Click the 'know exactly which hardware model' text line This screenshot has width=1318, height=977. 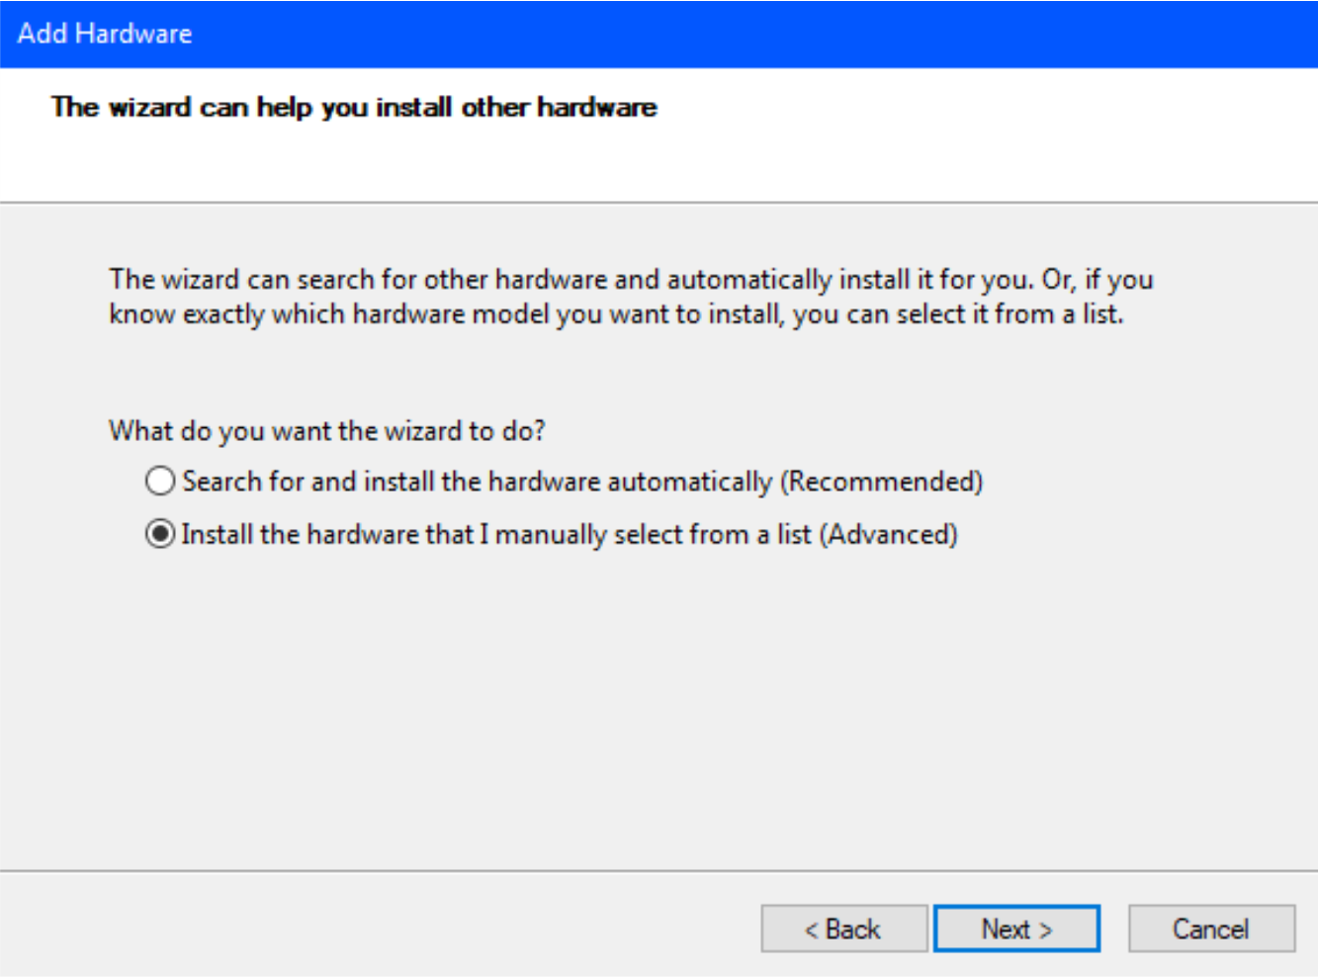pos(328,314)
